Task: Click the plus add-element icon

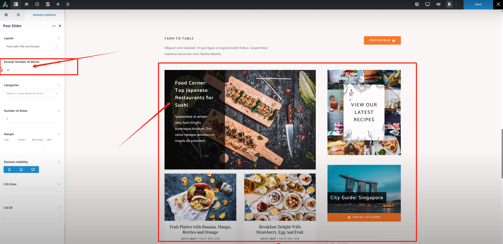Action: point(58,4)
